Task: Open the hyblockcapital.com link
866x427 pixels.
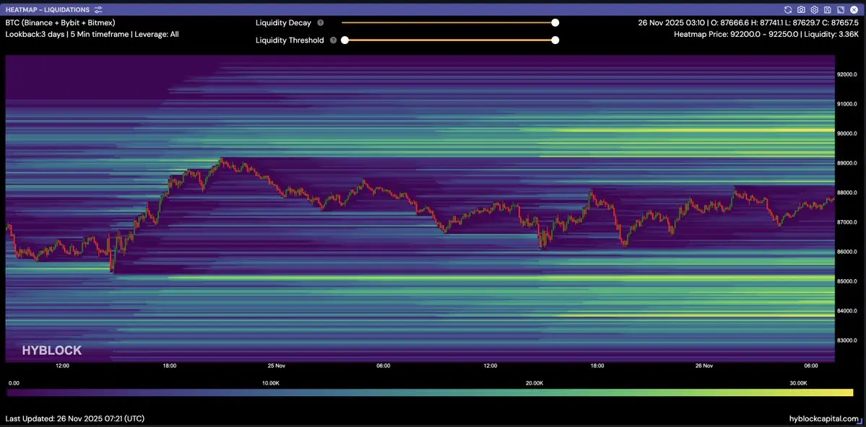Action: pyautogui.click(x=824, y=419)
